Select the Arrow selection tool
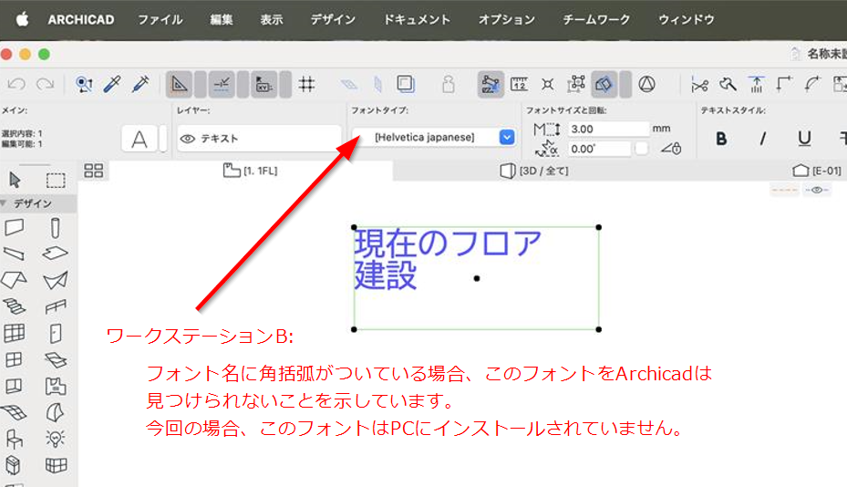This screenshot has width=847, height=487. pos(15,180)
